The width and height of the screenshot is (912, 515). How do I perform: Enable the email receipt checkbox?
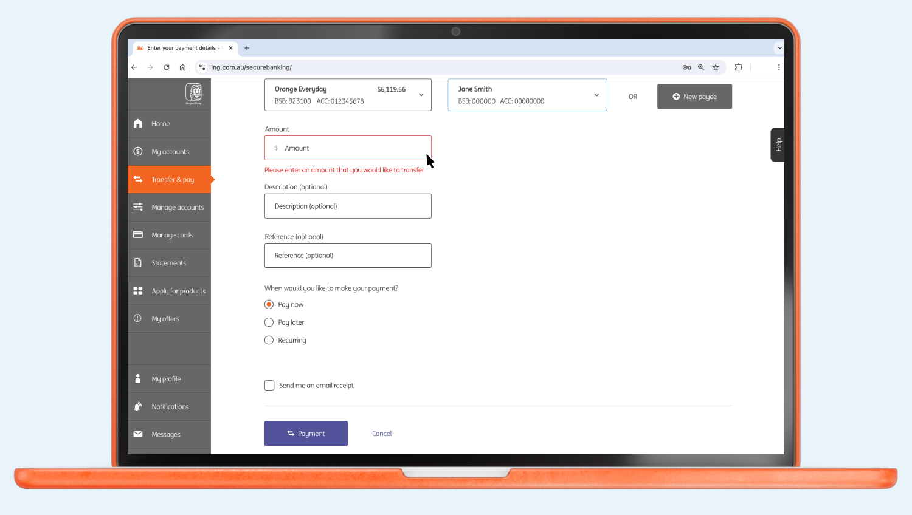269,385
